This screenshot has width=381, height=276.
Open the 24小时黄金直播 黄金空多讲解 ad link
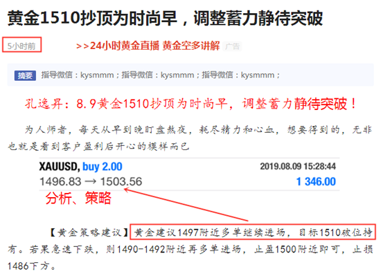(148, 46)
